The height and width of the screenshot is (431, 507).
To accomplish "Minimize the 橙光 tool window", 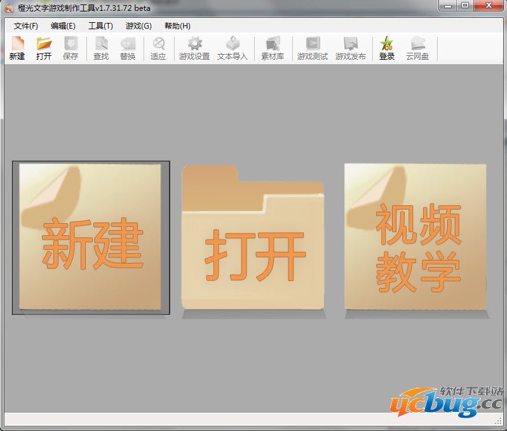I will pos(448,6).
